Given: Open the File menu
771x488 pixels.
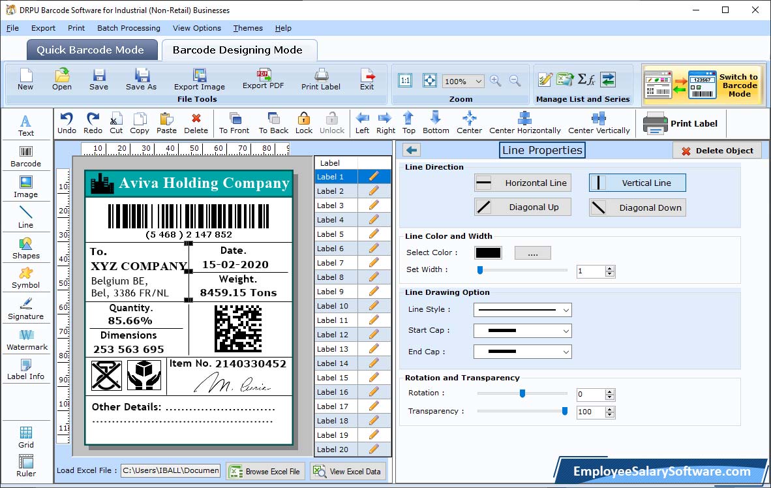Looking at the screenshot, I should [12, 28].
